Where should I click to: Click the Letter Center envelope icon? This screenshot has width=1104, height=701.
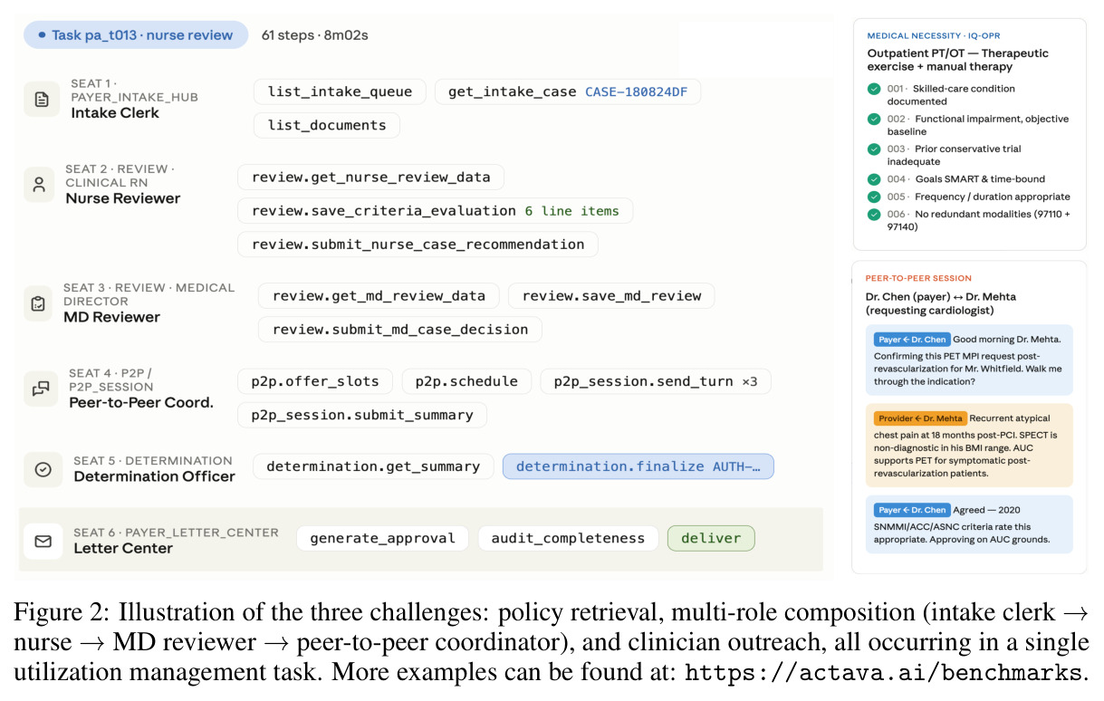[x=43, y=541]
